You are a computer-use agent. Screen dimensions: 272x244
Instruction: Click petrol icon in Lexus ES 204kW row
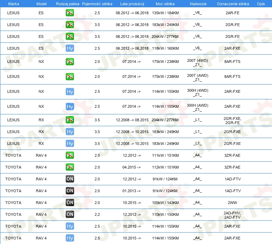(x=70, y=36)
